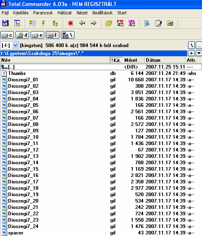Screen dimensions: 202x236
Task: Open the notepad edit toolbar icon
Action: [x=159, y=23]
